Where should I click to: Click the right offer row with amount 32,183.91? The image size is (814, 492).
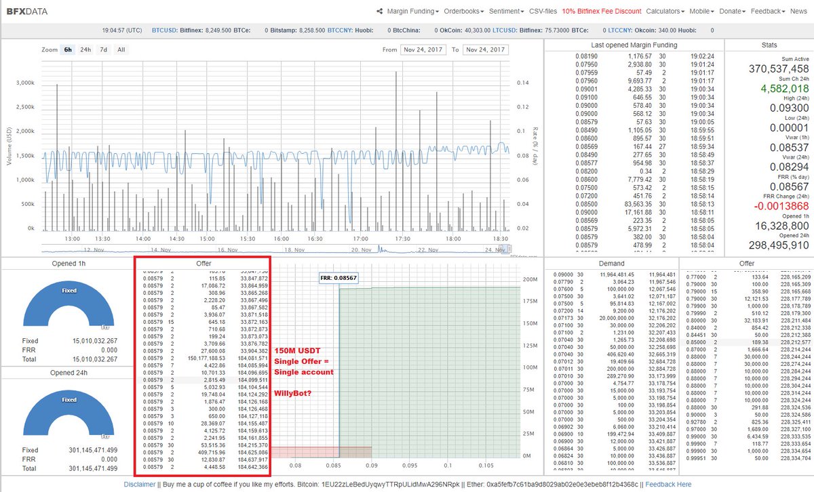[x=747, y=319]
